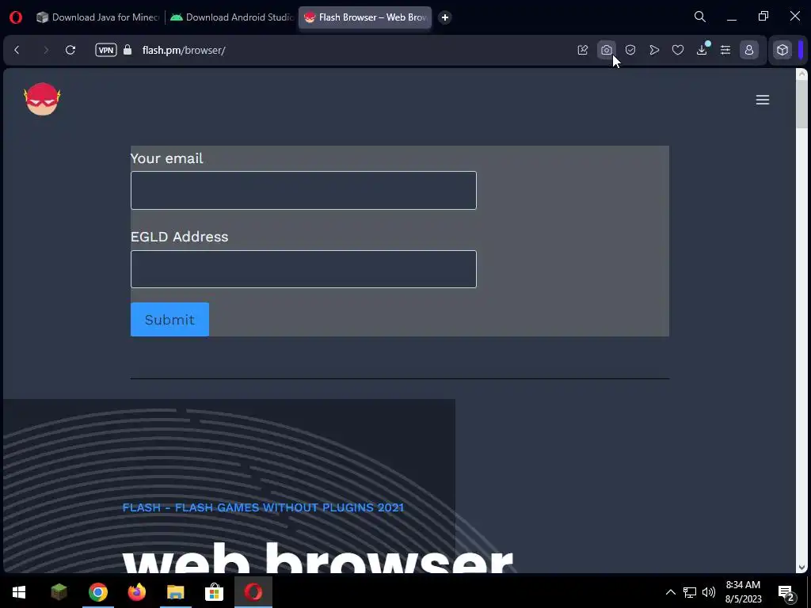Go back to previous page
Image resolution: width=811 pixels, height=608 pixels.
click(x=17, y=50)
